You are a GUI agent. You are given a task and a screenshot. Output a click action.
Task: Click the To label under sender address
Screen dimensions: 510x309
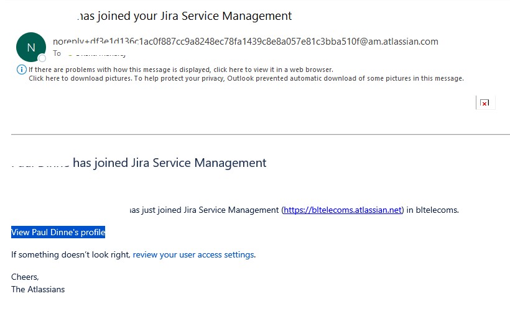[x=57, y=53]
